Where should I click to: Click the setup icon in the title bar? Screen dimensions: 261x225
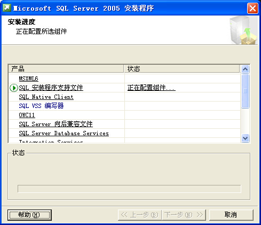[7, 8]
